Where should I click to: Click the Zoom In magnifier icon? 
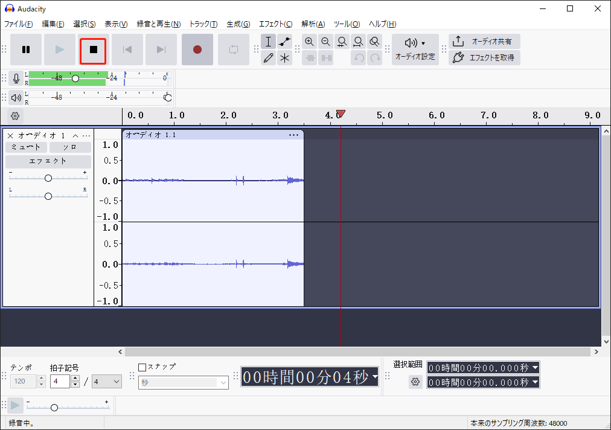click(x=309, y=42)
